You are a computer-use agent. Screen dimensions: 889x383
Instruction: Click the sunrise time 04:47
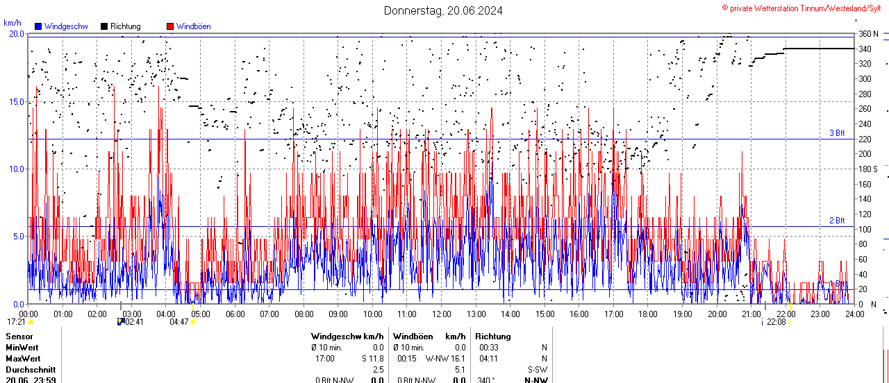click(180, 322)
